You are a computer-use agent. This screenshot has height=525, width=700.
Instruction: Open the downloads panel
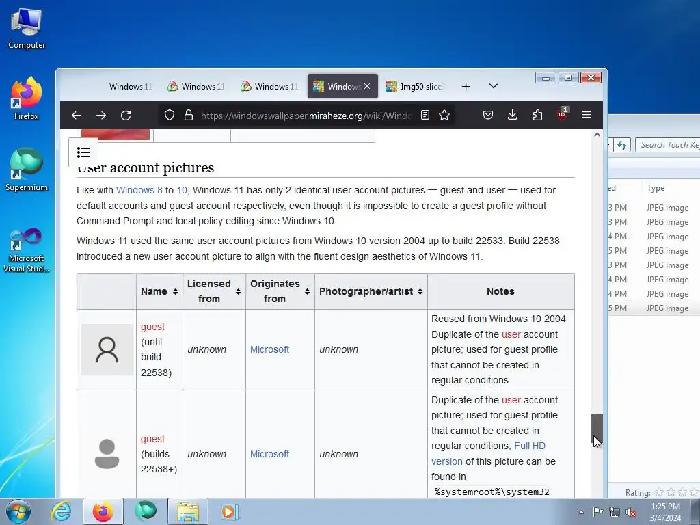(513, 115)
